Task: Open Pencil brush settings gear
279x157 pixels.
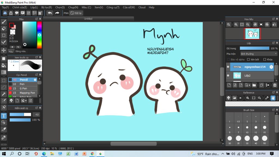Action: coord(35,80)
